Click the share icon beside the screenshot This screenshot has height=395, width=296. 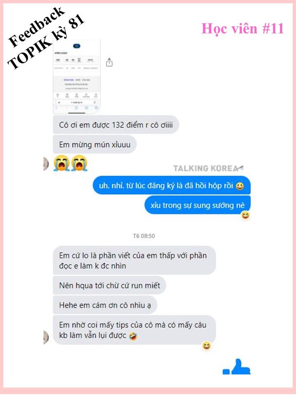click(x=109, y=62)
